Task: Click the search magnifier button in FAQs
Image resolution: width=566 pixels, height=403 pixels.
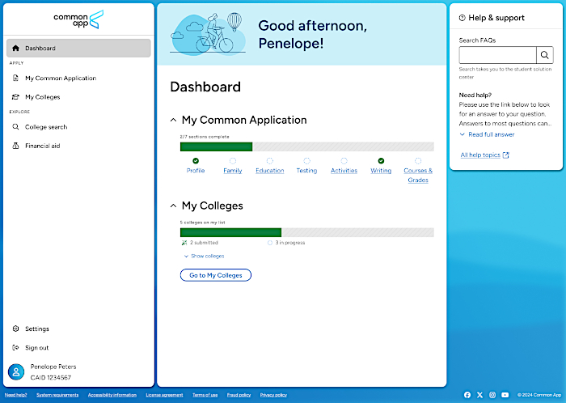Action: pos(546,55)
